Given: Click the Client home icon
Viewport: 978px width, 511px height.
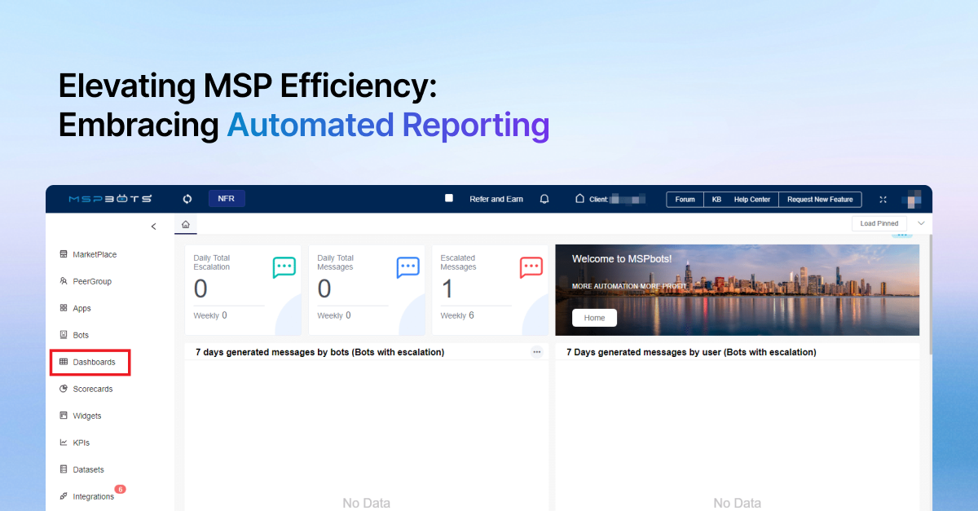Looking at the screenshot, I should [x=580, y=198].
